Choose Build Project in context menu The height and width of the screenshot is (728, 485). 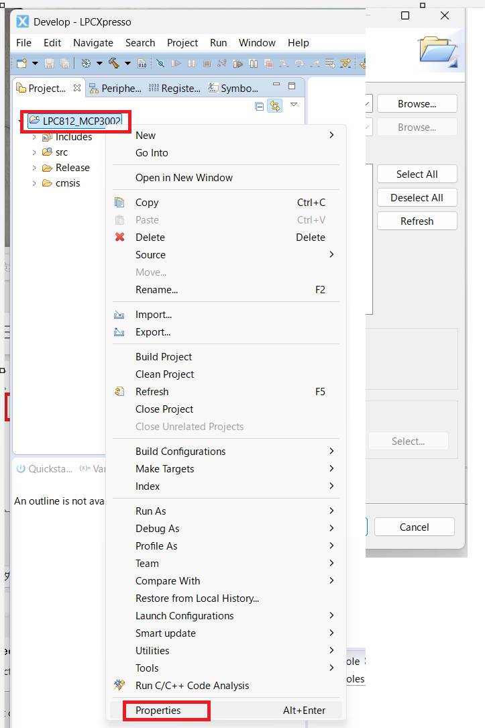pos(164,357)
